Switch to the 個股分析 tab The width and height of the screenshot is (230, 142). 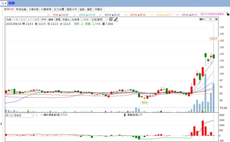72,9
